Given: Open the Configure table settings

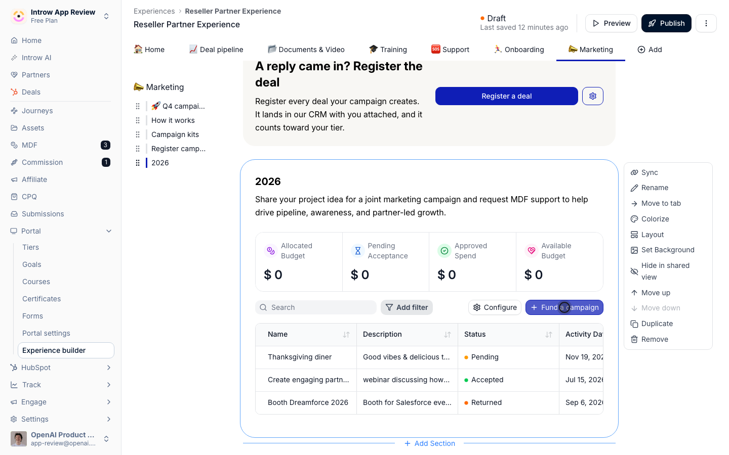Looking at the screenshot, I should 495,307.
